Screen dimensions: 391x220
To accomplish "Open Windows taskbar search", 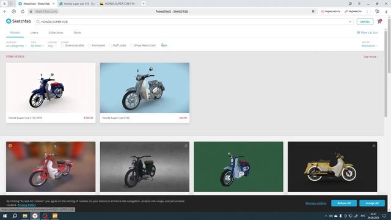I will pyautogui.click(x=15, y=216).
